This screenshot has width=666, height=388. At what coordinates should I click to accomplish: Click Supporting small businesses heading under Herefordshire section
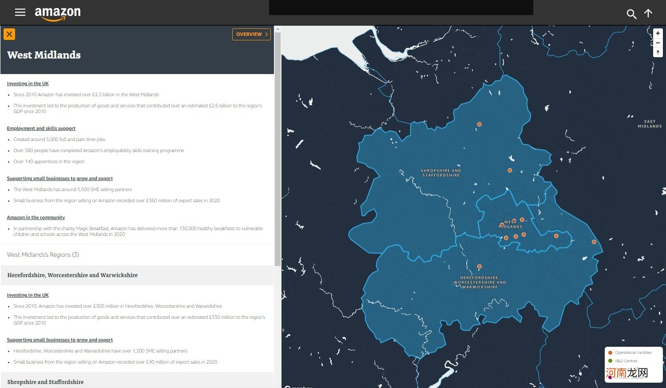(59, 340)
